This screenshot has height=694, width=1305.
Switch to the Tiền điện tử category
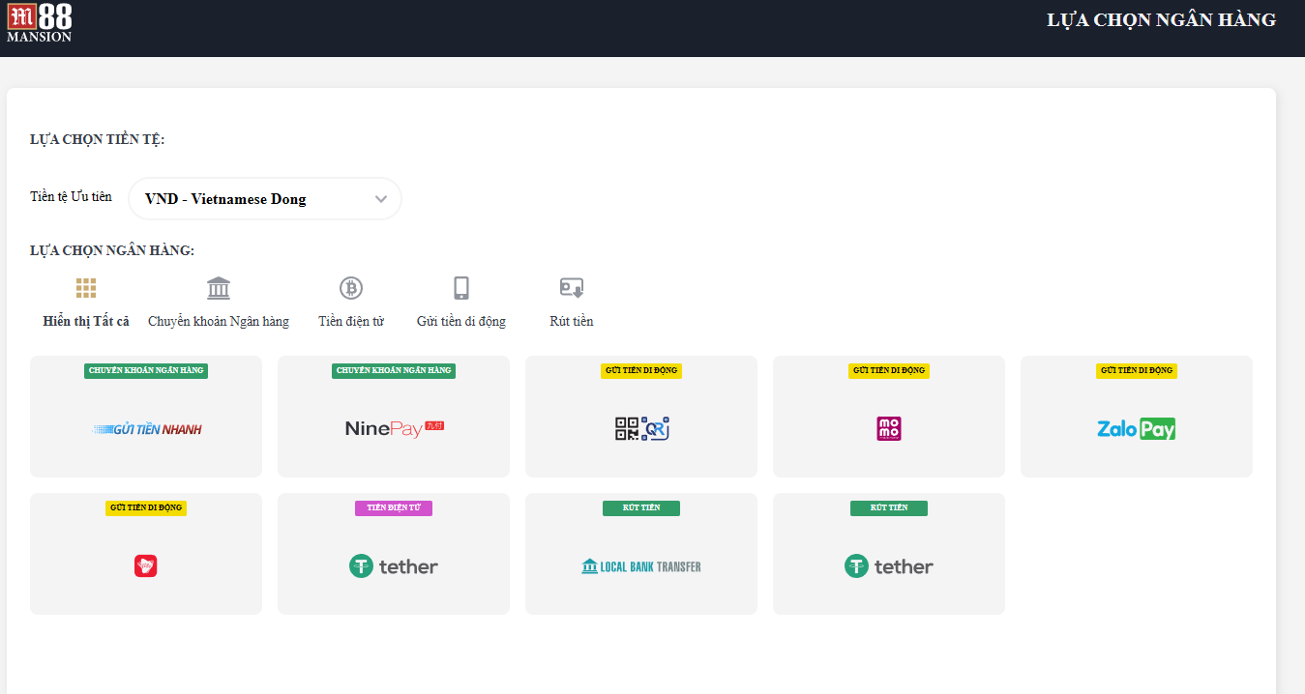(351, 303)
